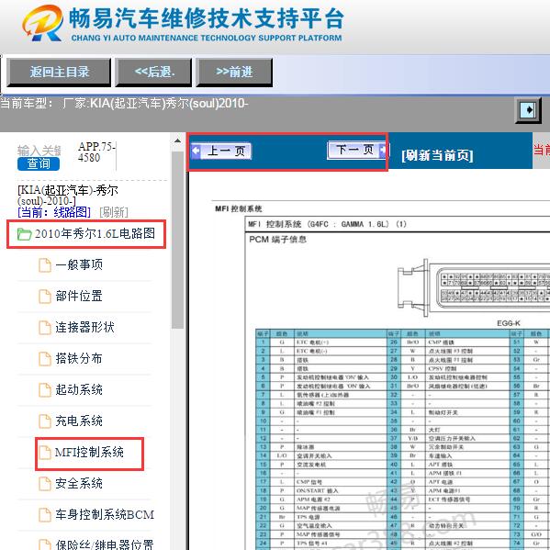Click the [刷新] link in sidebar
Image resolution: width=550 pixels, height=550 pixels.
114,212
